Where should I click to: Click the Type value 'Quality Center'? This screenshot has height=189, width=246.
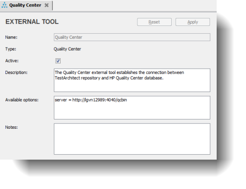click(67, 49)
